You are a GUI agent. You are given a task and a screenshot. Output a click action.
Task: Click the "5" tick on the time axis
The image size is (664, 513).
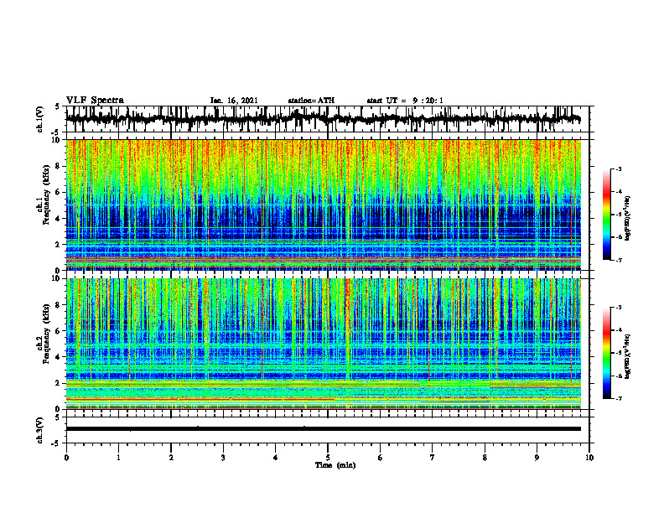point(328,458)
